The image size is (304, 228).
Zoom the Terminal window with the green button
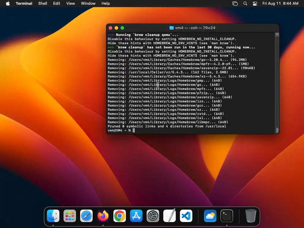pyautogui.click(x=122, y=28)
